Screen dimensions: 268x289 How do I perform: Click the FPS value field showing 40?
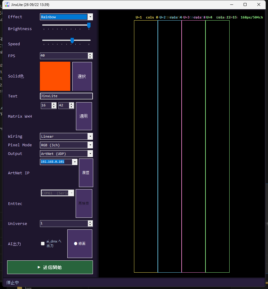64,56
